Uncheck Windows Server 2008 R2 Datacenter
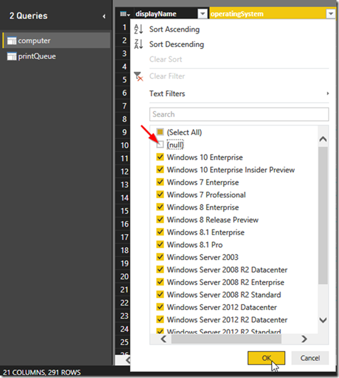This screenshot has width=339, height=378. pos(160,269)
